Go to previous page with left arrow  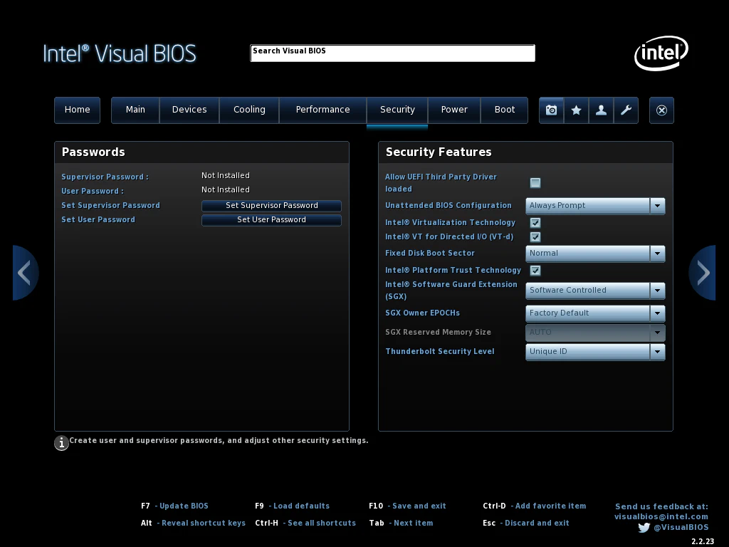tap(25, 273)
